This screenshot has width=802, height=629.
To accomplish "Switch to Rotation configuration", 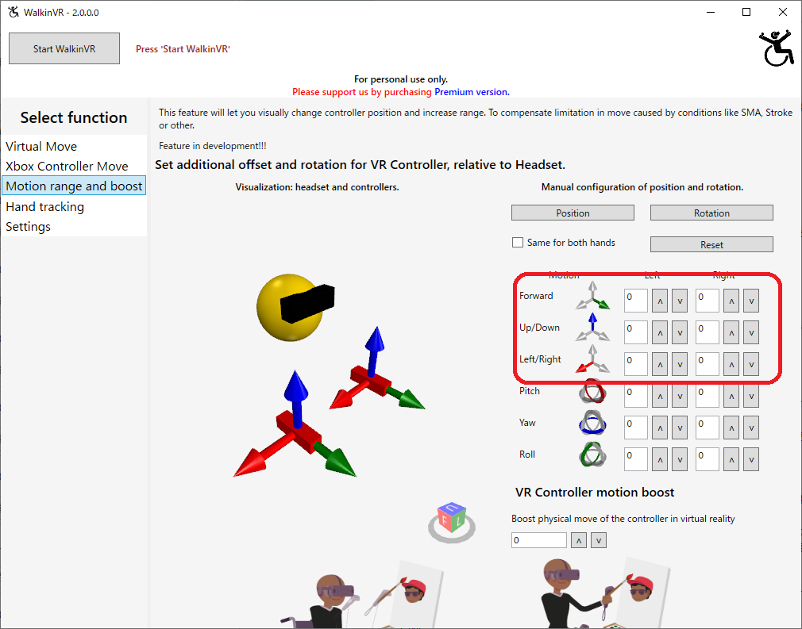I will coord(711,213).
